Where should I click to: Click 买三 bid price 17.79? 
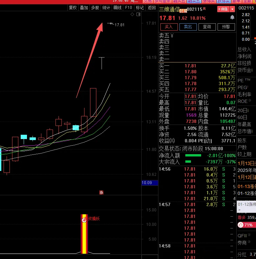190,78
